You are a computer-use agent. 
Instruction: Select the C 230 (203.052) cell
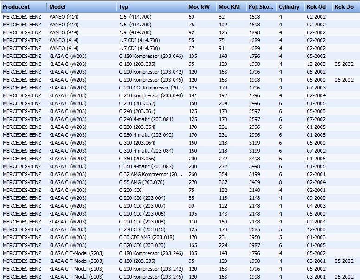pyautogui.click(x=137, y=103)
